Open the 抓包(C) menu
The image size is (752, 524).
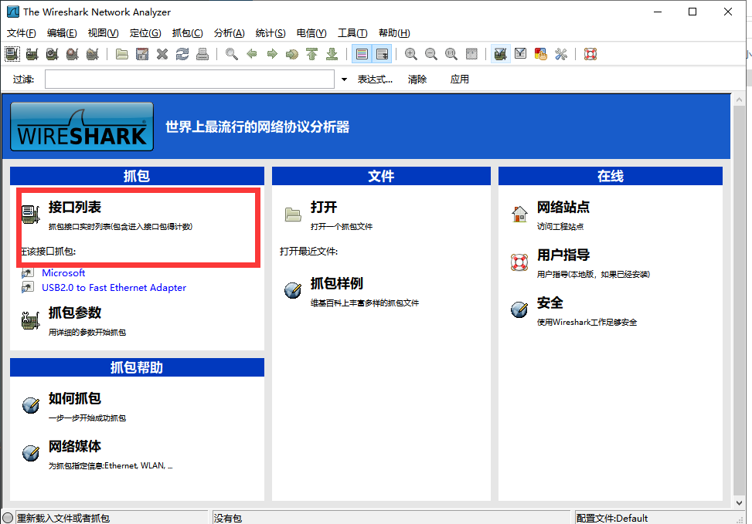click(x=188, y=33)
